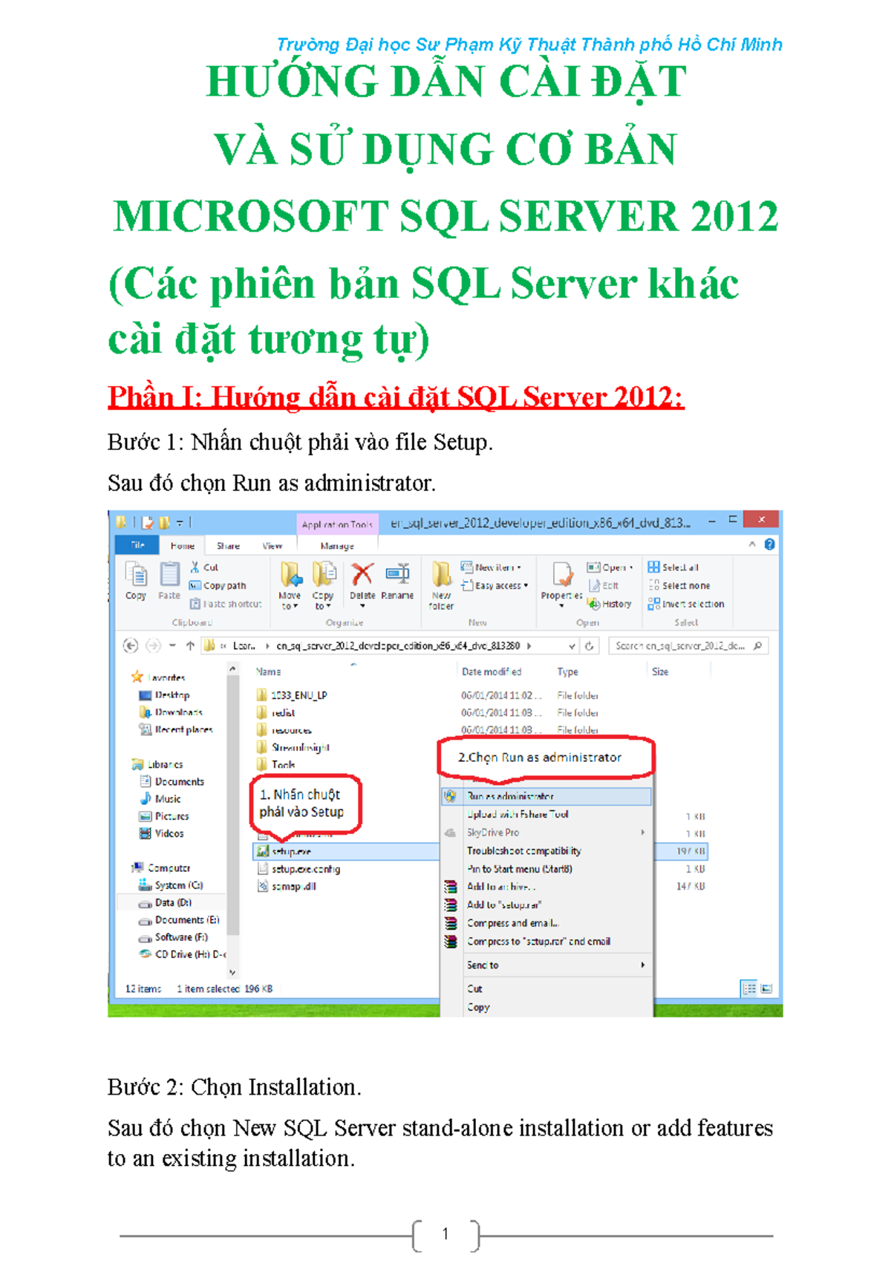Screen dimensions: 891x1261
Task: Click Cut in the ribbon Clipboard group
Action: (x=204, y=567)
